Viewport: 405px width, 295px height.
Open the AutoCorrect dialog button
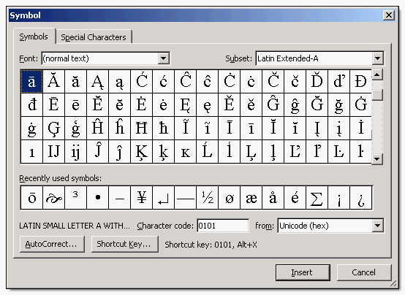[52, 244]
